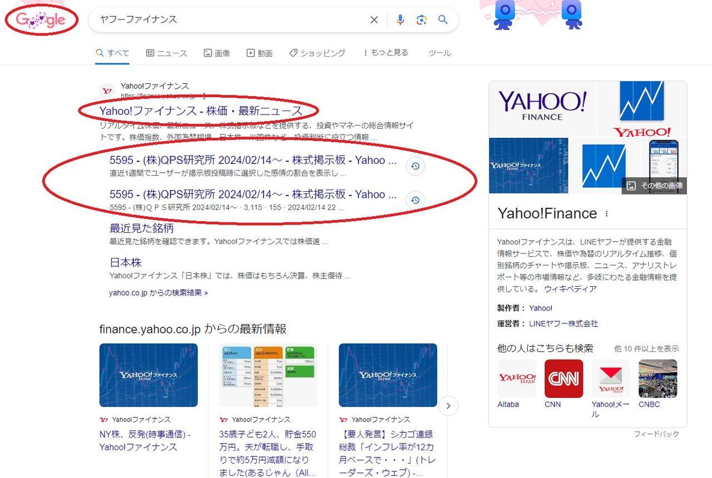Switch to the ニュース tab
Screen dimensions: 712x478
pos(167,53)
